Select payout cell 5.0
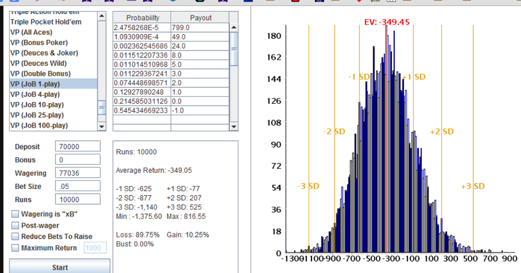 (200, 64)
